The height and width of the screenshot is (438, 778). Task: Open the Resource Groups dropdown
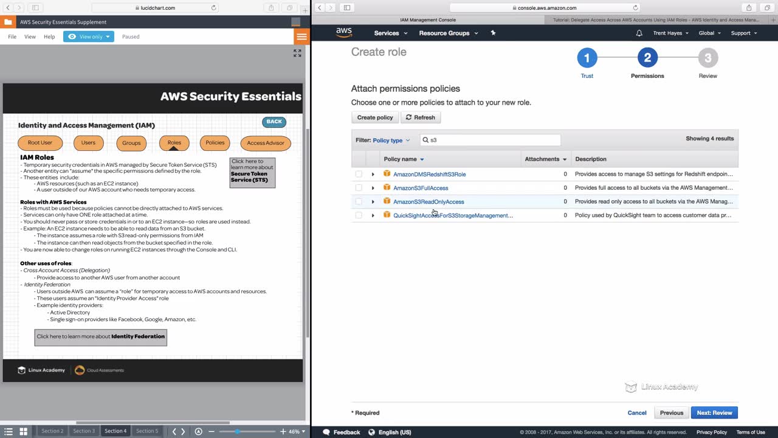[449, 33]
